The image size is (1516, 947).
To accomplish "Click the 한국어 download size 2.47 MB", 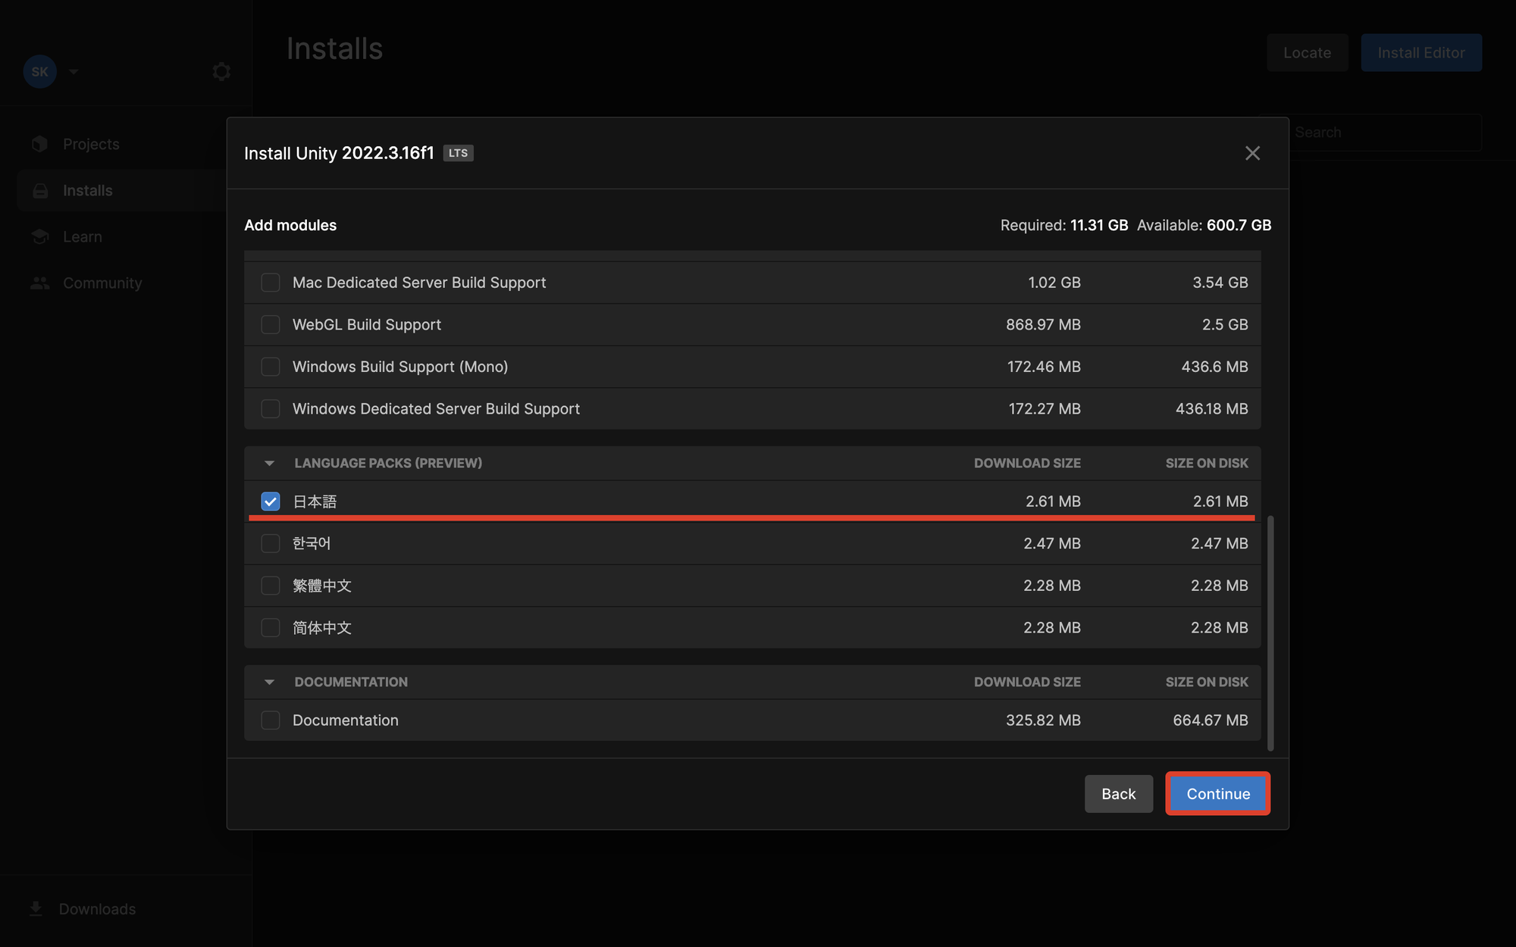I will click(x=1052, y=543).
